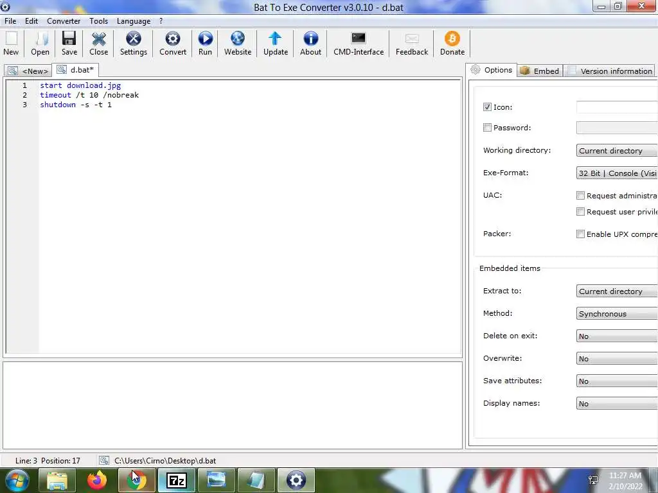Image resolution: width=658 pixels, height=493 pixels.
Task: Click the C:\Users\Cirno\Desktop\d.bat status path
Action: tap(165, 461)
